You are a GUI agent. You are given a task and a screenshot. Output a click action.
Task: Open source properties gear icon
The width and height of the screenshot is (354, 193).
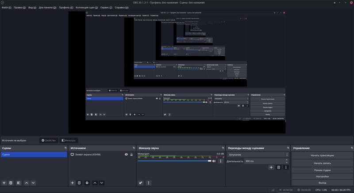pos(87,183)
